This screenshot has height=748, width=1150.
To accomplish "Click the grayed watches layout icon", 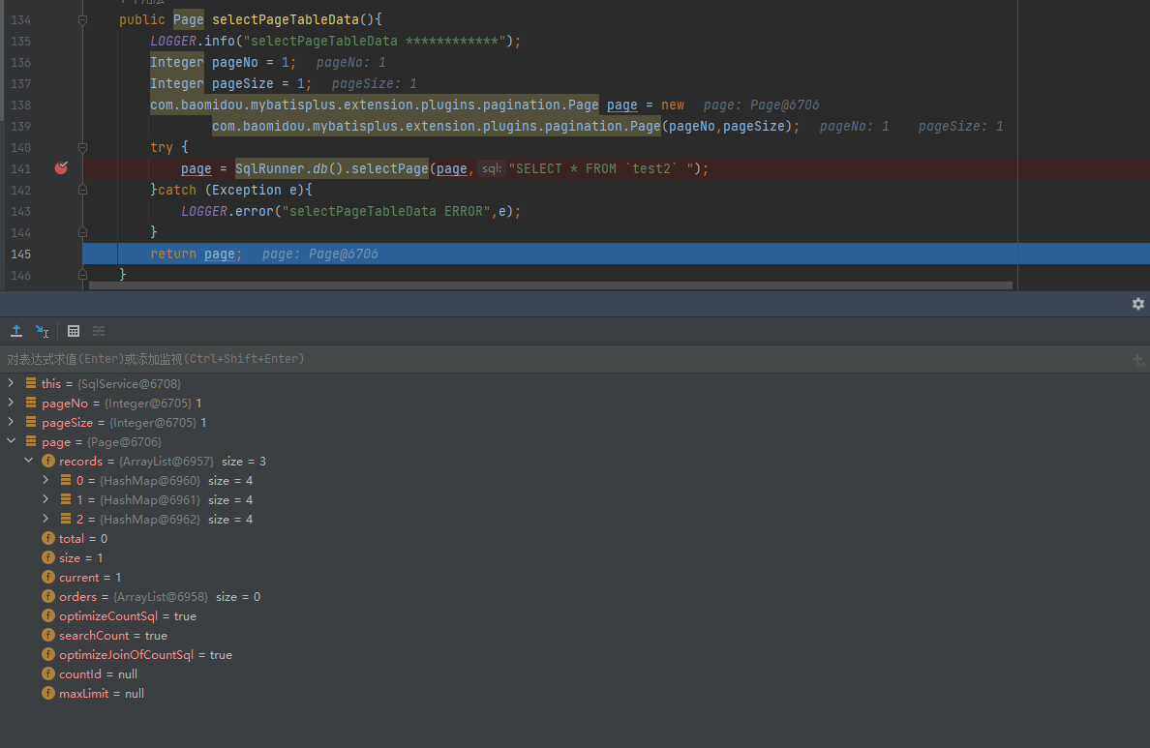I will pyautogui.click(x=98, y=331).
